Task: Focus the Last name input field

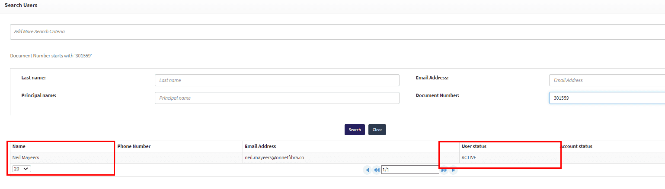Action: (277, 80)
